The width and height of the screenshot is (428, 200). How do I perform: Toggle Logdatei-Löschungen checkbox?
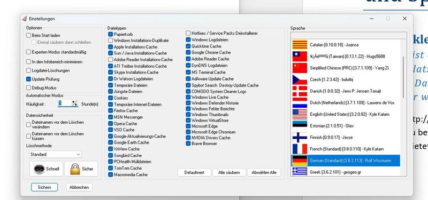click(x=28, y=70)
